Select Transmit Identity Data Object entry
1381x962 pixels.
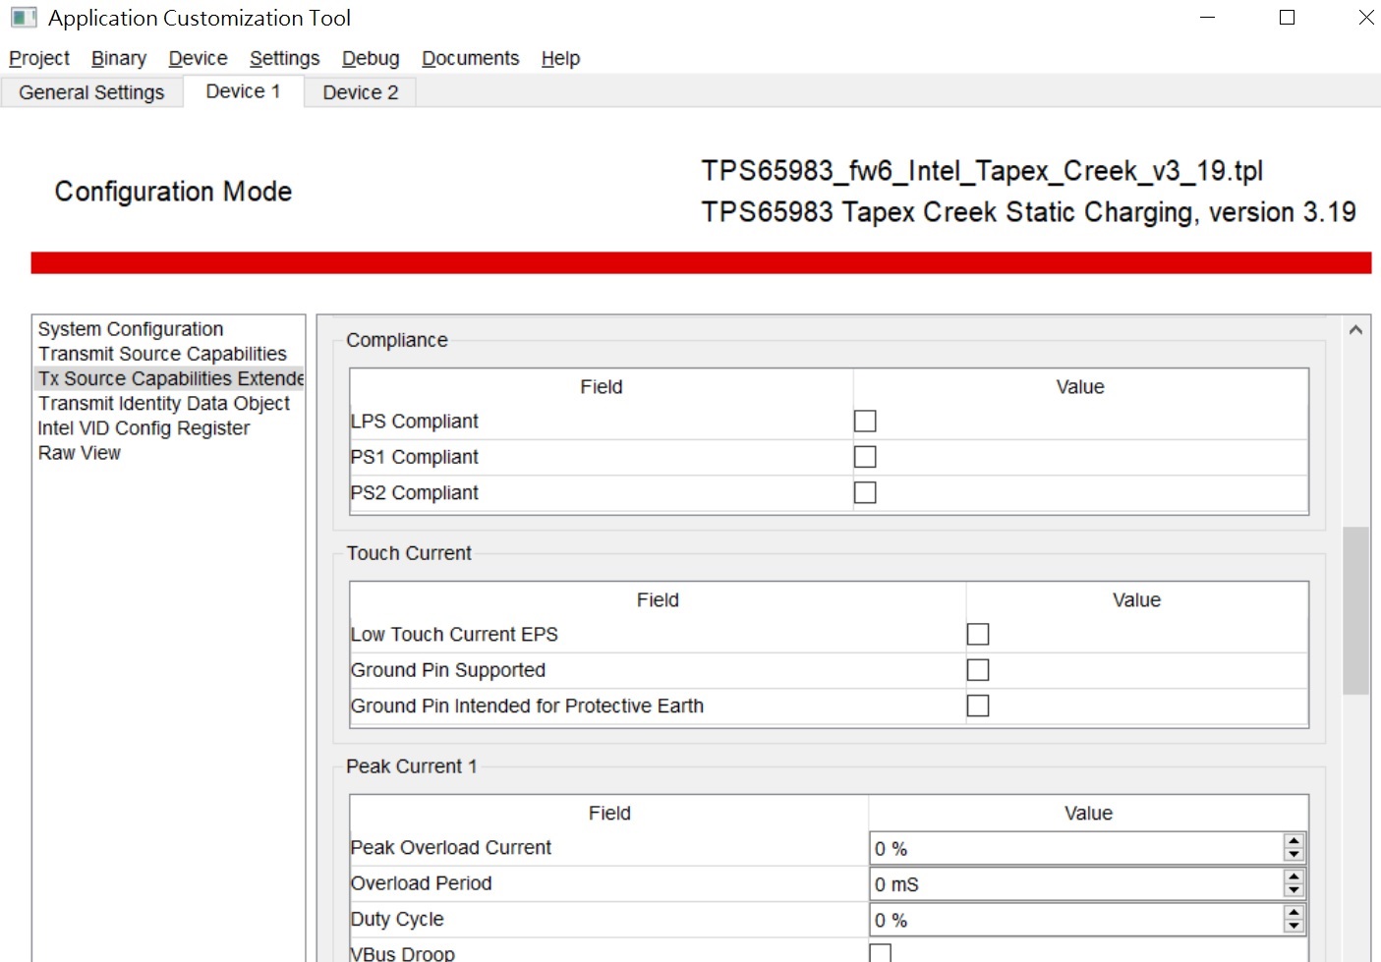[x=164, y=404]
